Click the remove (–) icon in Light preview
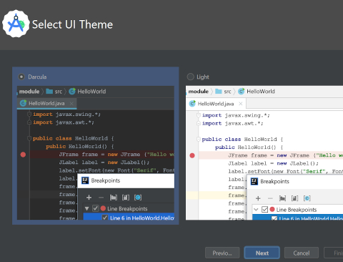The width and height of the screenshot is (343, 262). [270, 198]
